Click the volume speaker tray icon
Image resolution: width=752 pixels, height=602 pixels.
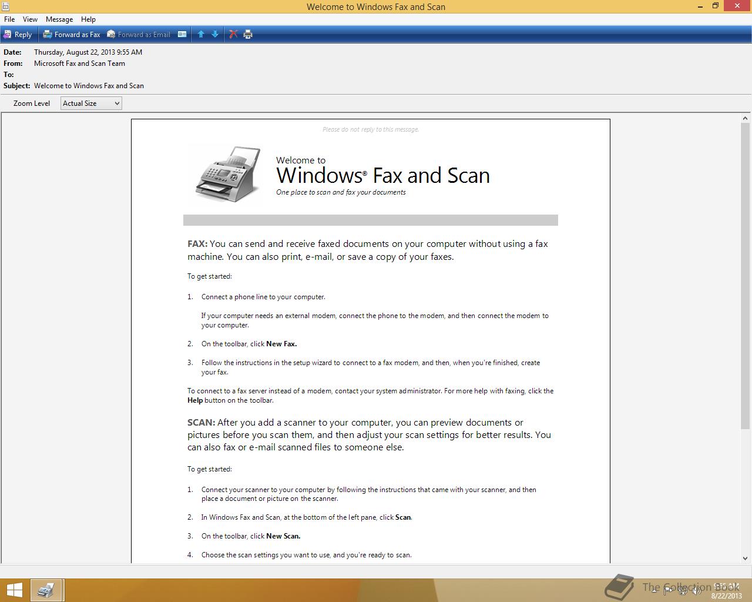[696, 590]
